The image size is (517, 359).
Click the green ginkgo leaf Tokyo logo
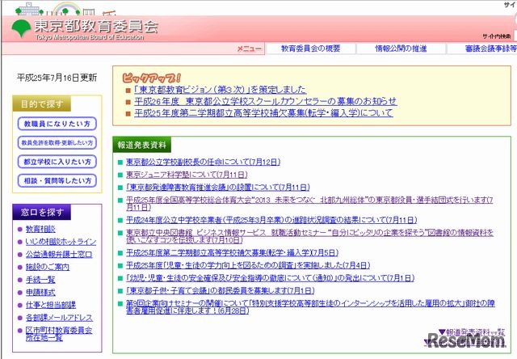point(22,29)
